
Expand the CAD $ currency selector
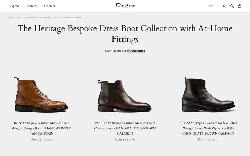pyautogui.click(x=212, y=6)
